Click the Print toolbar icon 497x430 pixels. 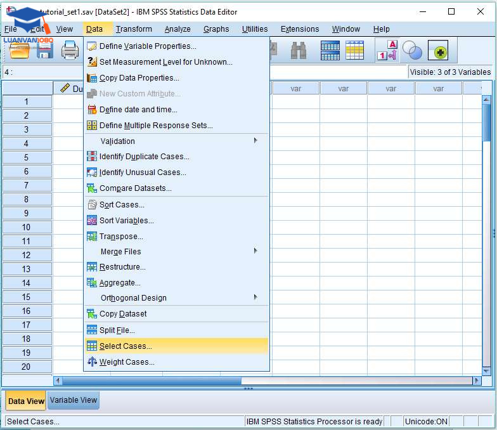click(x=70, y=50)
